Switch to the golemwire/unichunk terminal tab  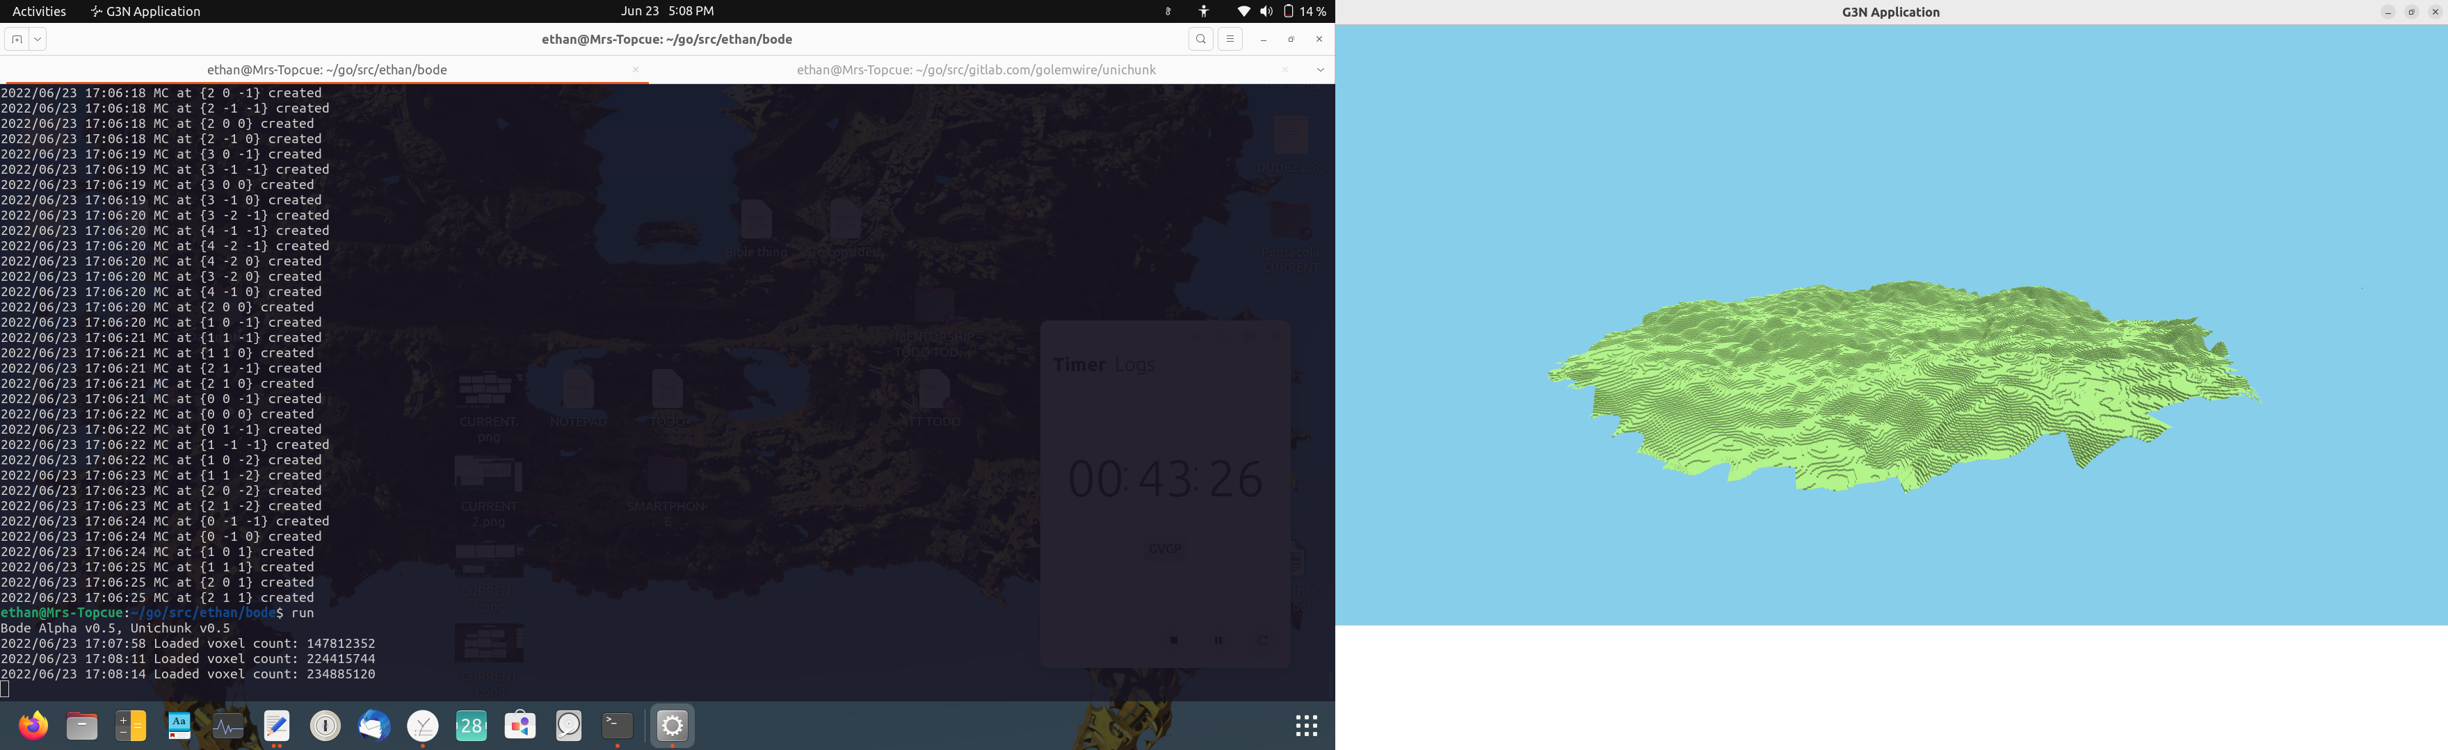click(x=975, y=70)
